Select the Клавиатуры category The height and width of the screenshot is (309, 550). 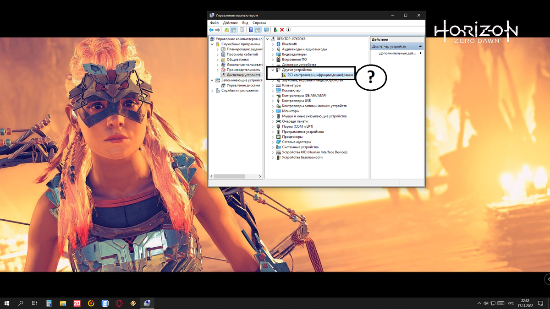[x=291, y=85]
